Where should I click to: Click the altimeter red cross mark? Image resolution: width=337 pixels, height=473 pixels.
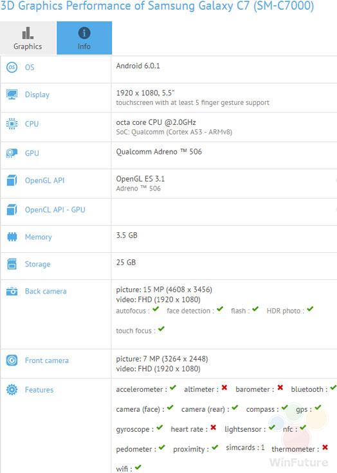224,387
